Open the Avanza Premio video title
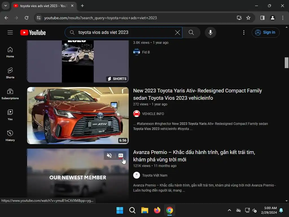 tap(194, 156)
